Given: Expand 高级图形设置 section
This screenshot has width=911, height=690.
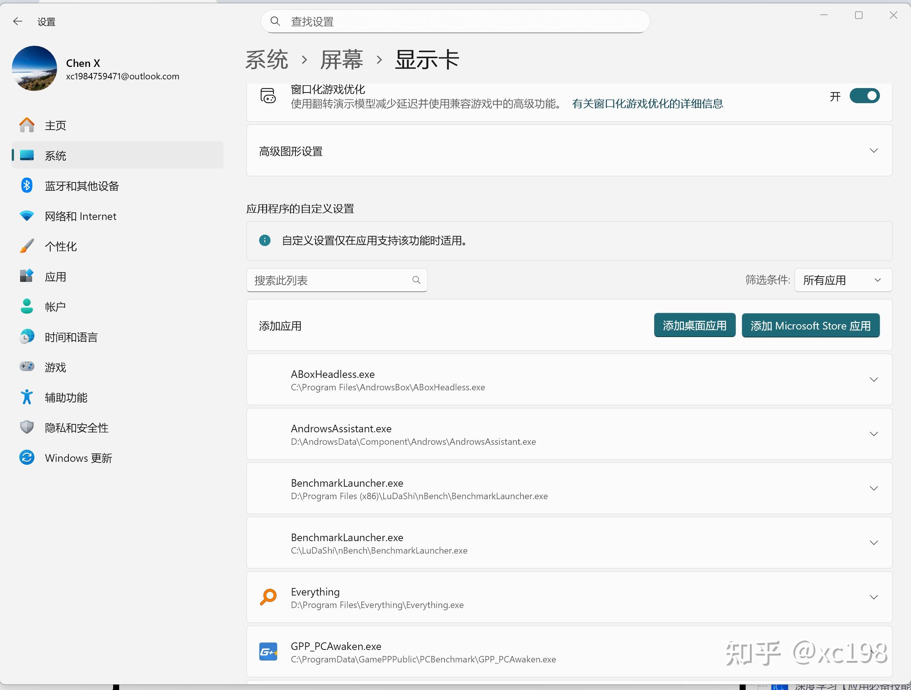Looking at the screenshot, I should pos(874,151).
